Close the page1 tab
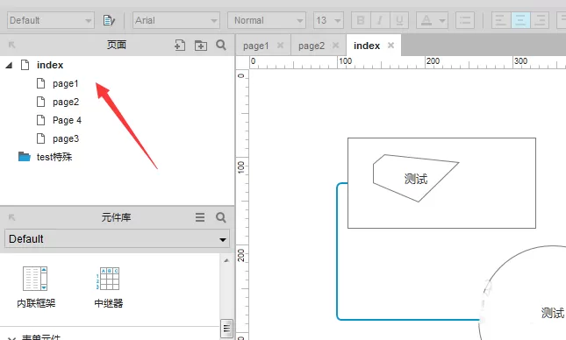Viewport: 566px width, 340px height. click(280, 46)
